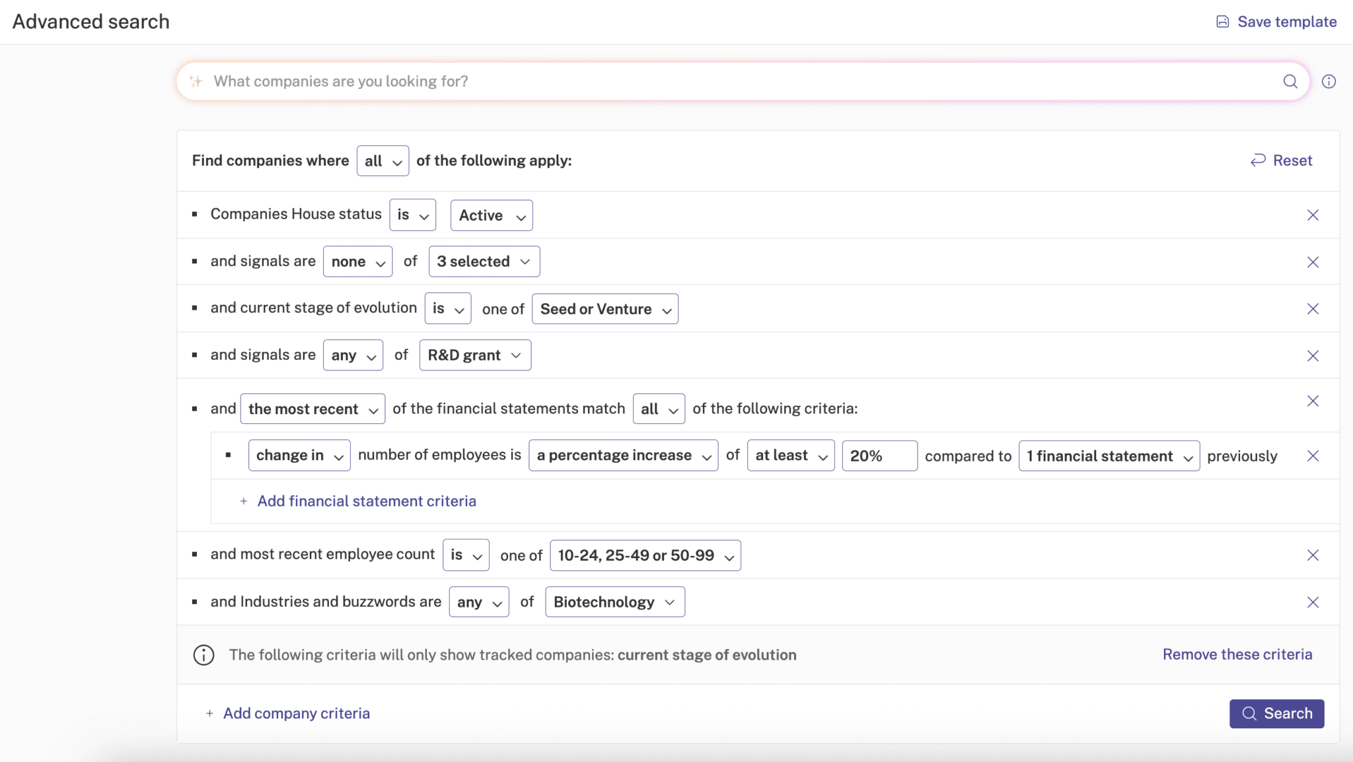Click Add financial statement criteria
Image resolution: width=1353 pixels, height=762 pixels.
point(366,501)
